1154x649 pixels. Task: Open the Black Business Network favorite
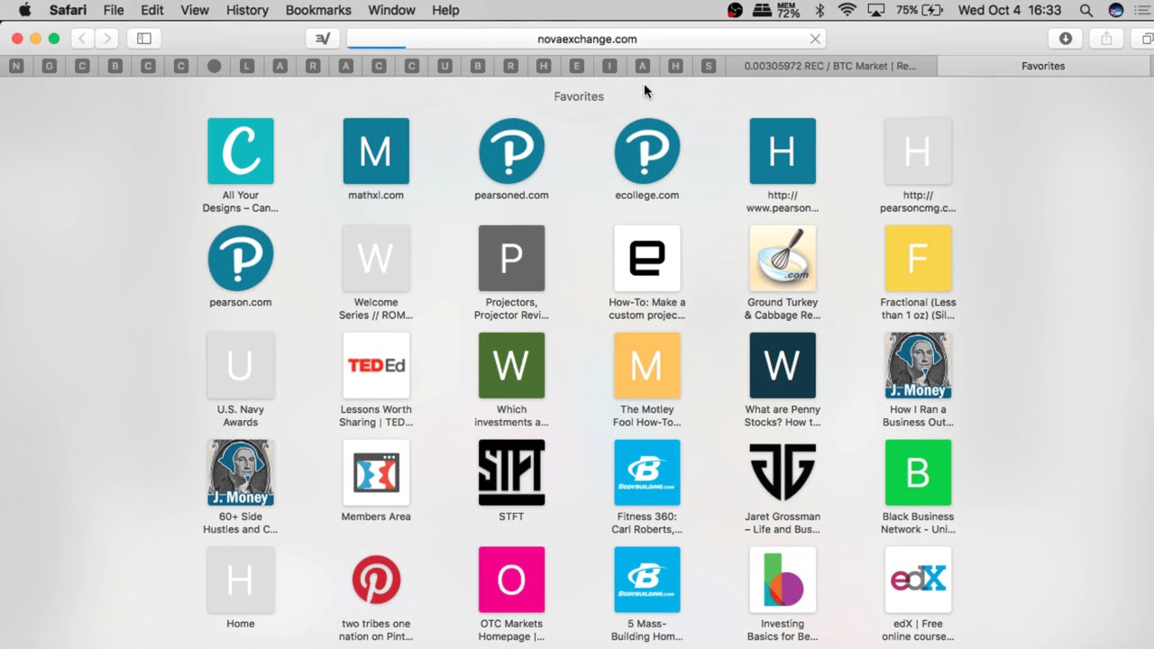point(918,473)
